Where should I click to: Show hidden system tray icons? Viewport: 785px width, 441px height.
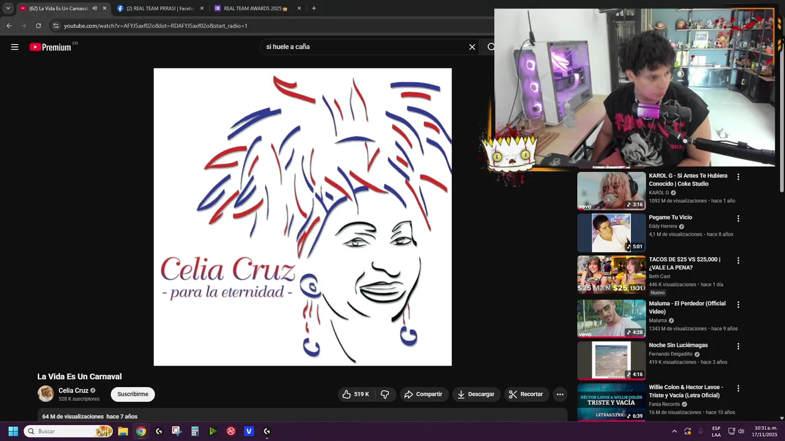point(675,431)
